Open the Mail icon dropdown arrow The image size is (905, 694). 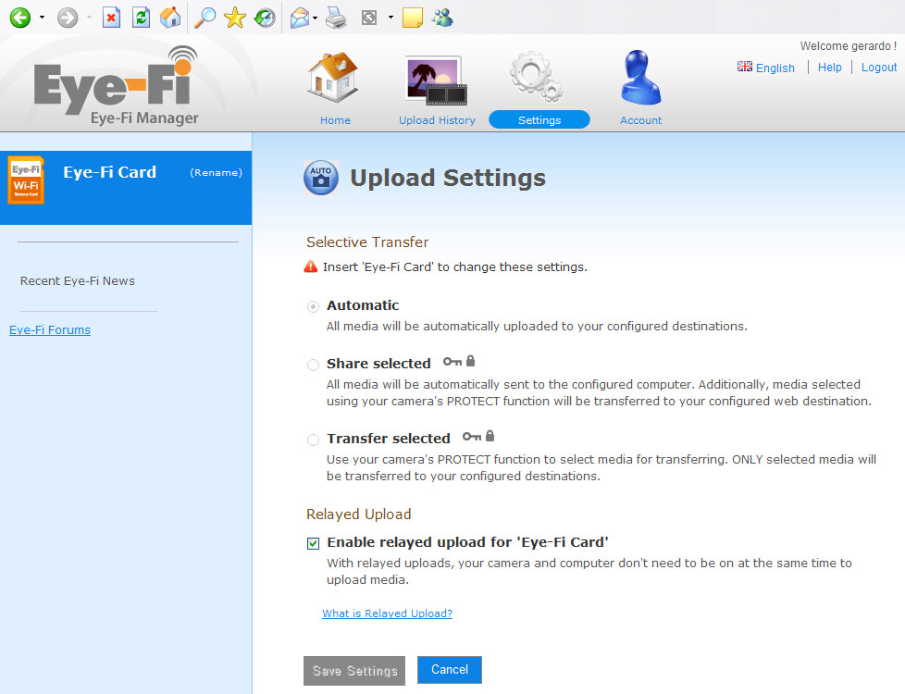click(316, 18)
